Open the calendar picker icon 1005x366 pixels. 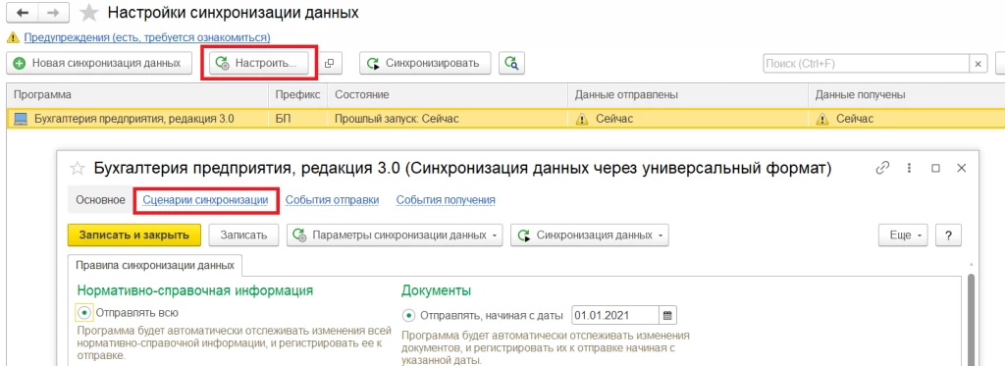(x=667, y=315)
